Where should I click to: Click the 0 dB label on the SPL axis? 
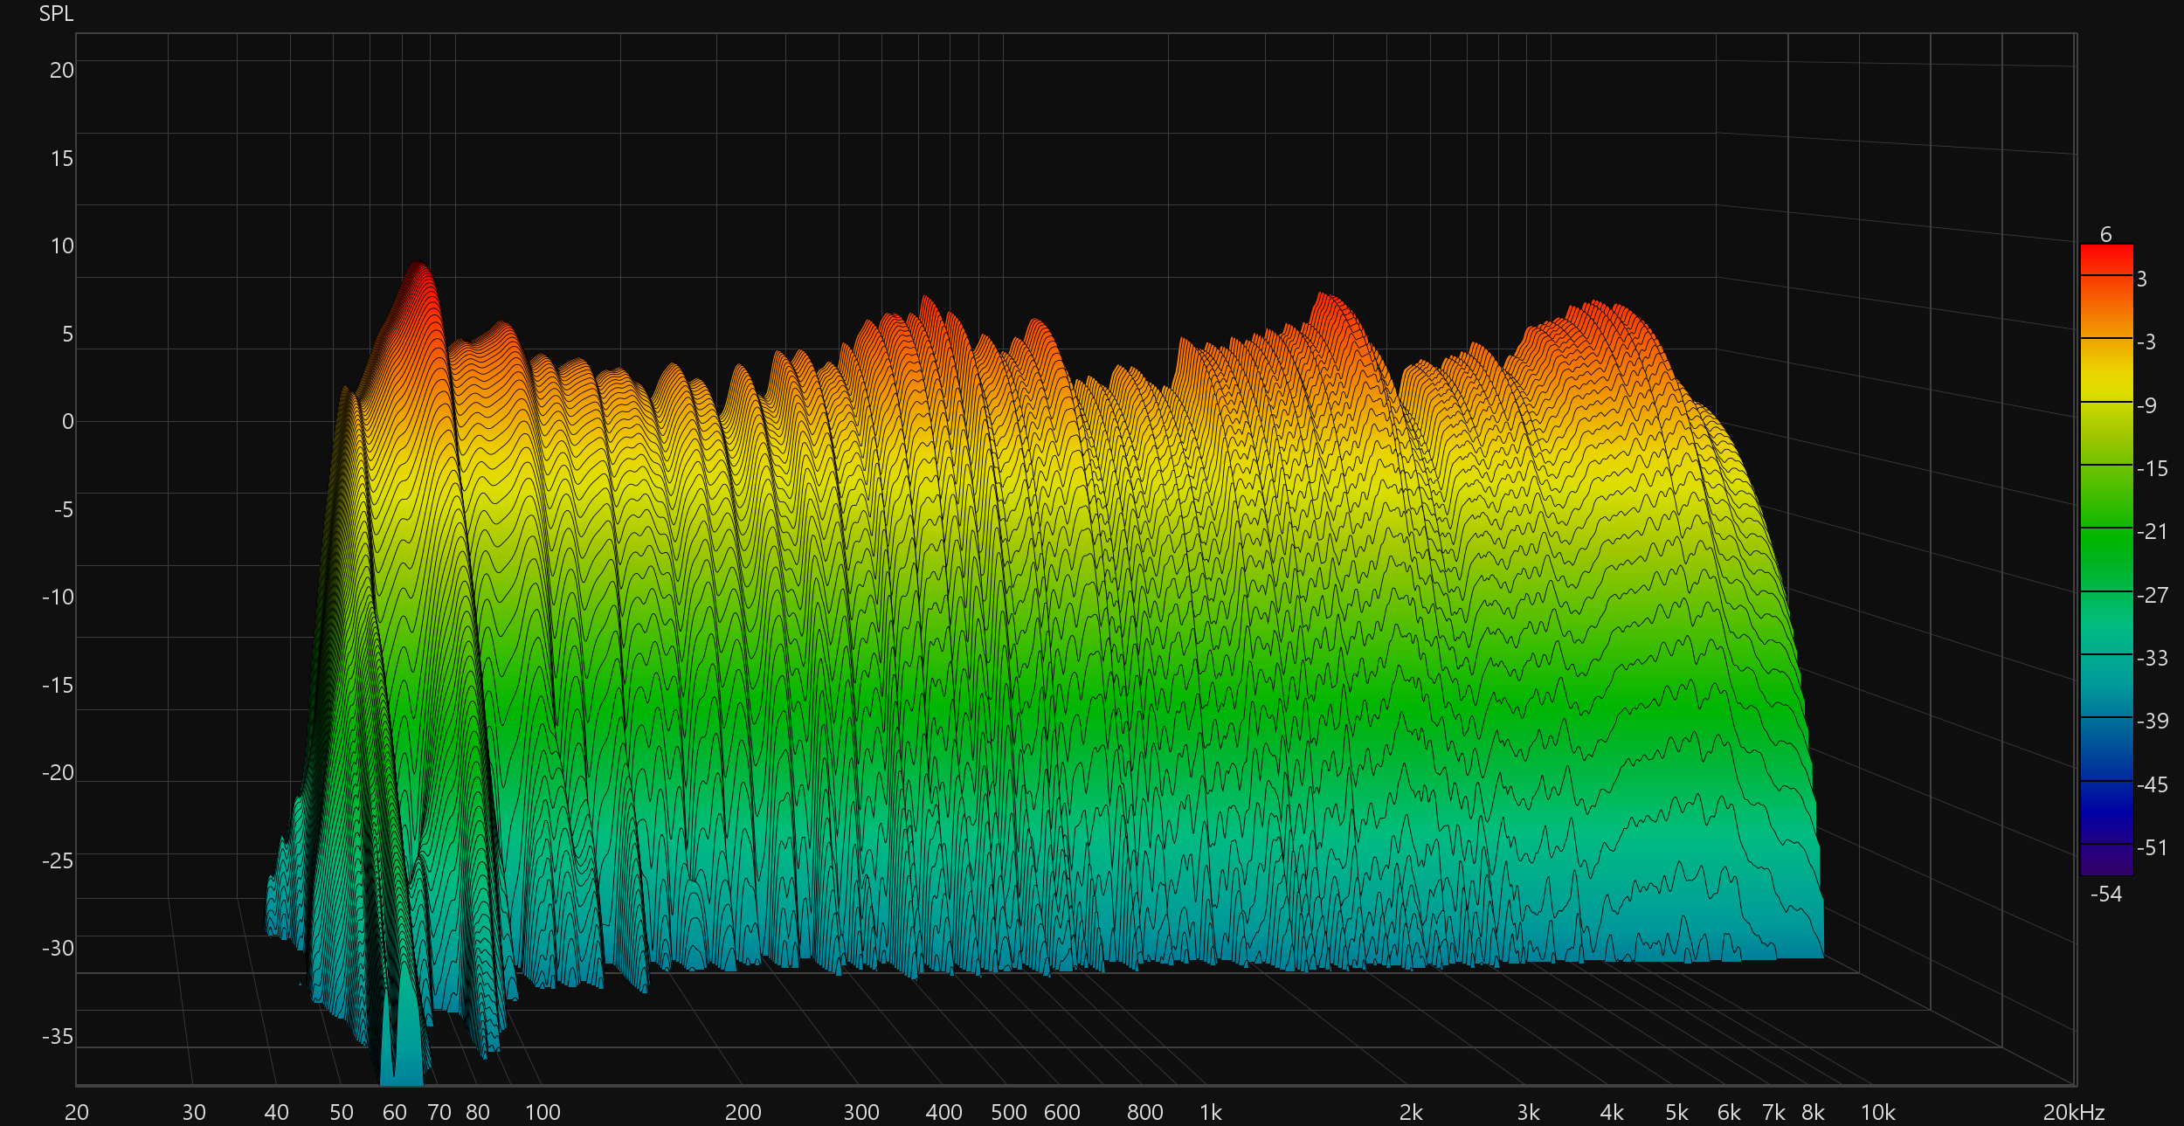click(x=67, y=422)
